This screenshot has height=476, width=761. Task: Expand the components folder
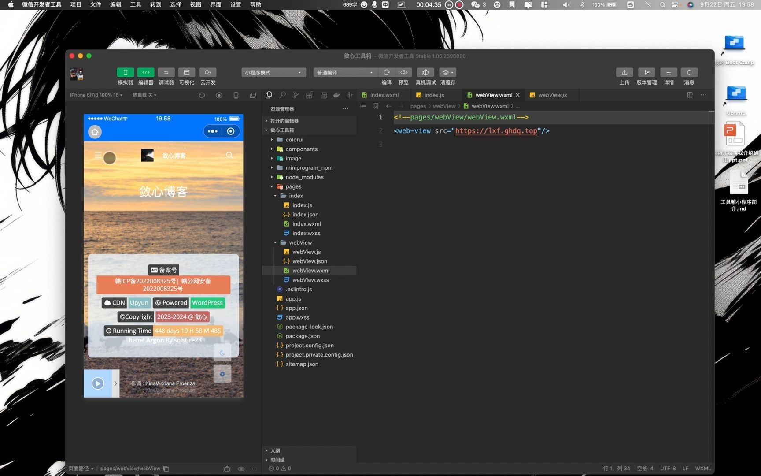click(x=309, y=149)
